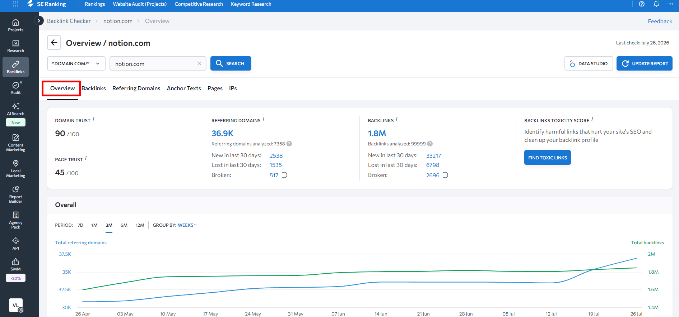Image resolution: width=679 pixels, height=317 pixels.
Task: Open the Group By Weeks dropdown
Action: point(187,225)
